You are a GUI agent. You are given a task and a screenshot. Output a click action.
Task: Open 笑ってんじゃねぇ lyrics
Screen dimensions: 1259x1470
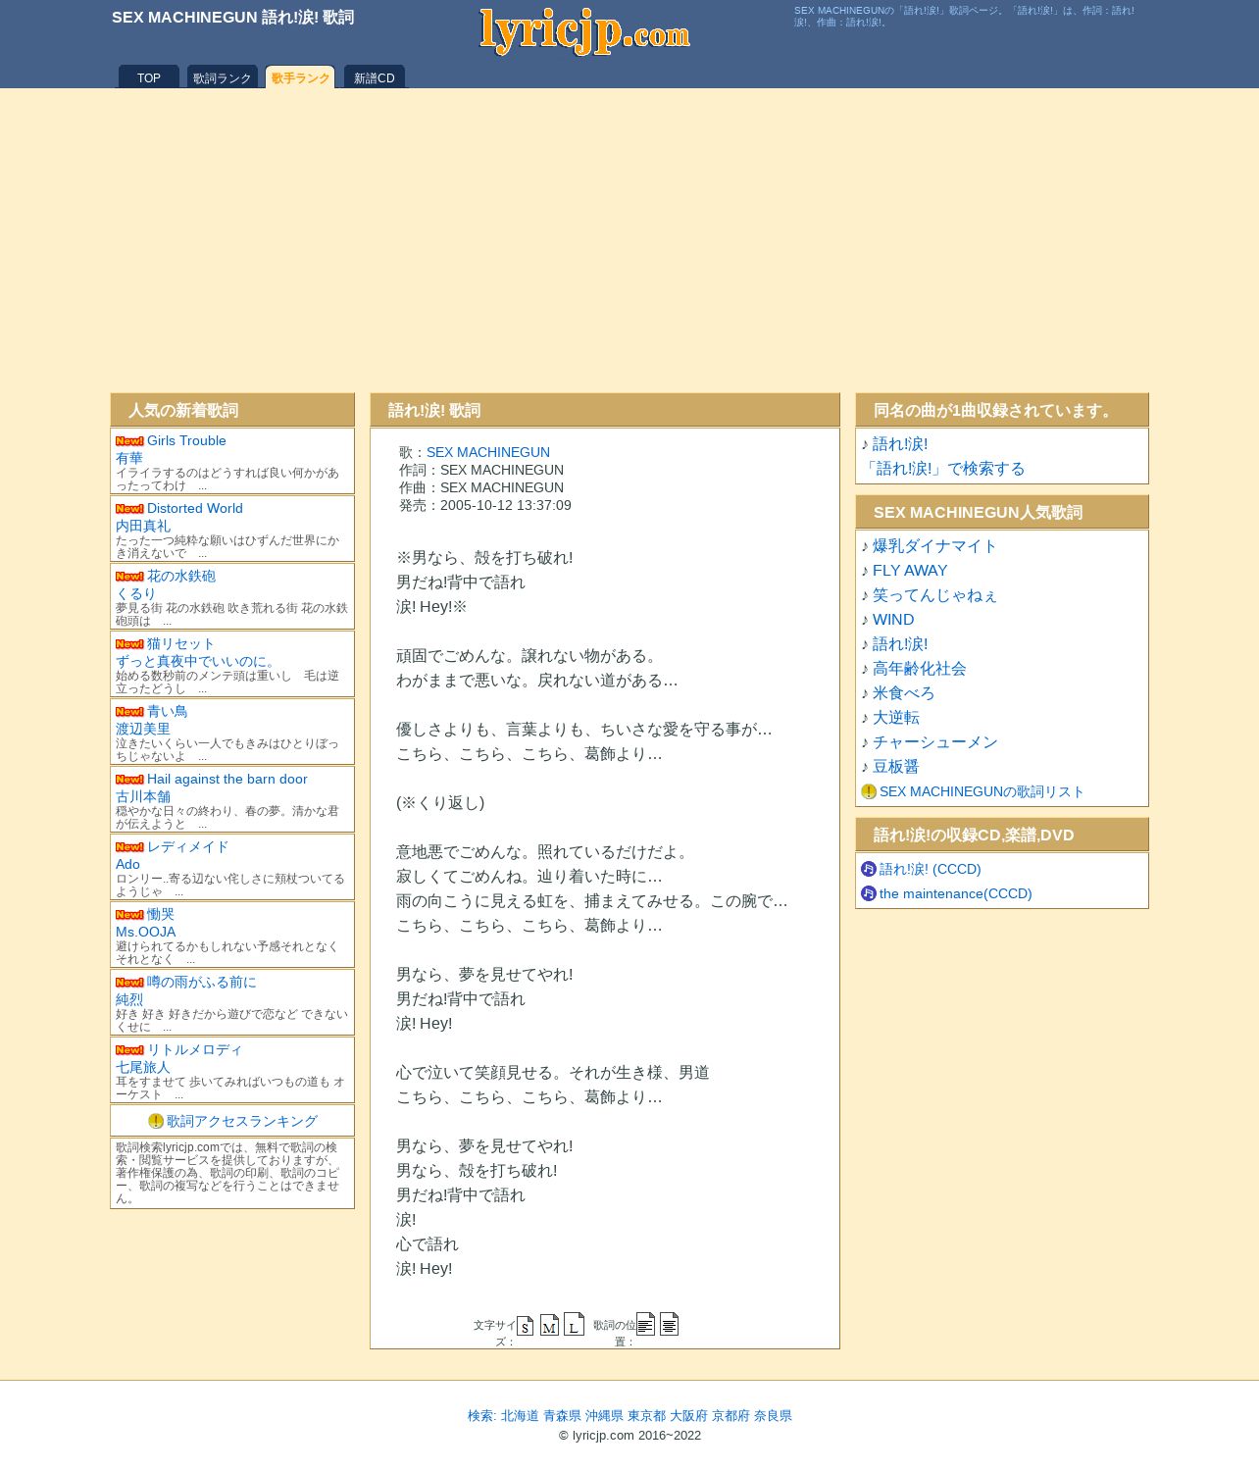[x=934, y=595]
